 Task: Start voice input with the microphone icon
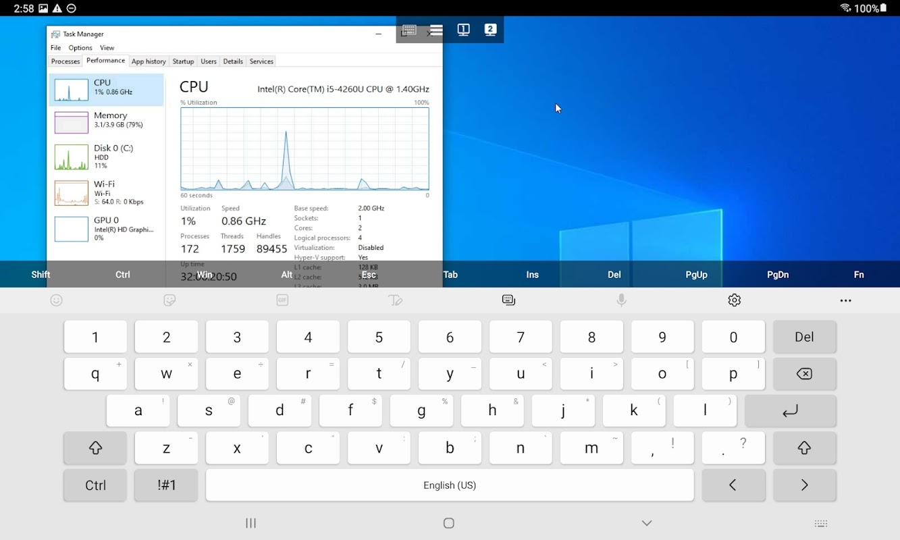622,300
